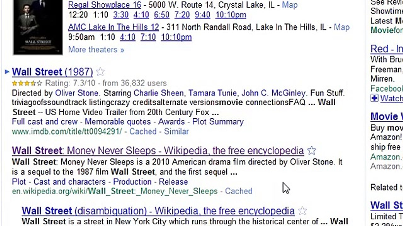
Task: Pick Regal Showplace's 10:10pm showtime
Action: click(231, 15)
